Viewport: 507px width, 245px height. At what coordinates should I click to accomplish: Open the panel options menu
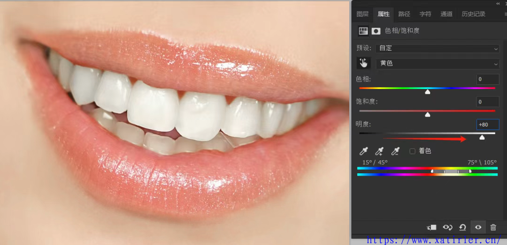coord(505,14)
